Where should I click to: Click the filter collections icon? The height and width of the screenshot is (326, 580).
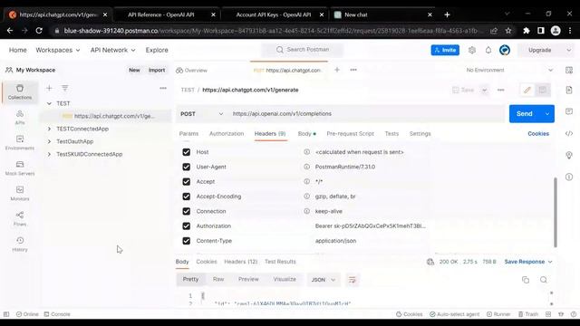coord(64,88)
